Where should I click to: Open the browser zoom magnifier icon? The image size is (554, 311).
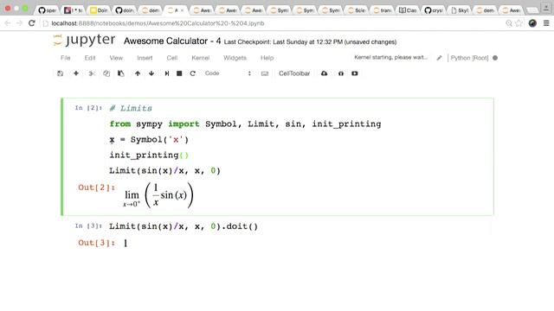click(509, 23)
